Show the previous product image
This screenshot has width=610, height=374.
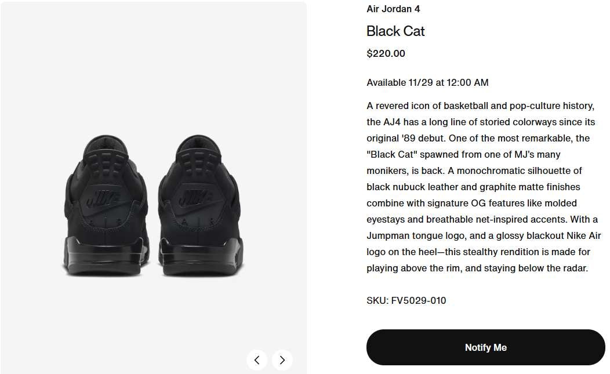257,360
